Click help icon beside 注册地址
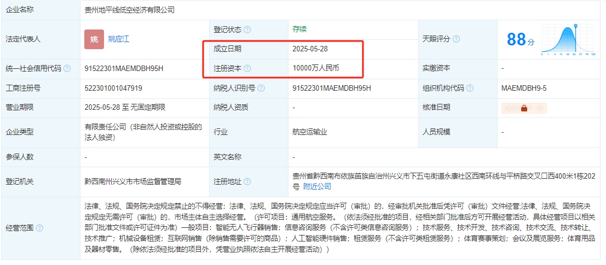606x265 pixels. click(x=247, y=182)
